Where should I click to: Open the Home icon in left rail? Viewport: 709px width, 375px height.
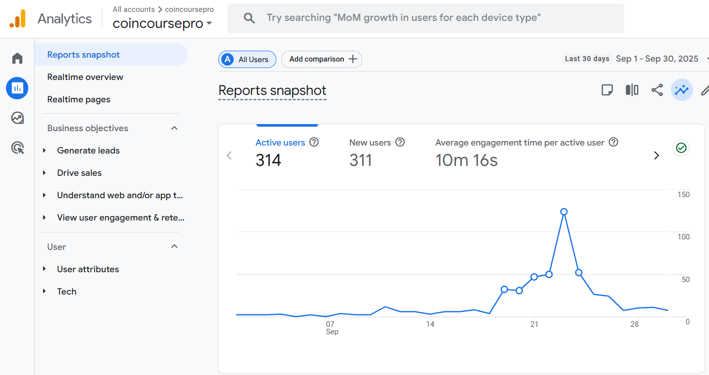pos(17,59)
